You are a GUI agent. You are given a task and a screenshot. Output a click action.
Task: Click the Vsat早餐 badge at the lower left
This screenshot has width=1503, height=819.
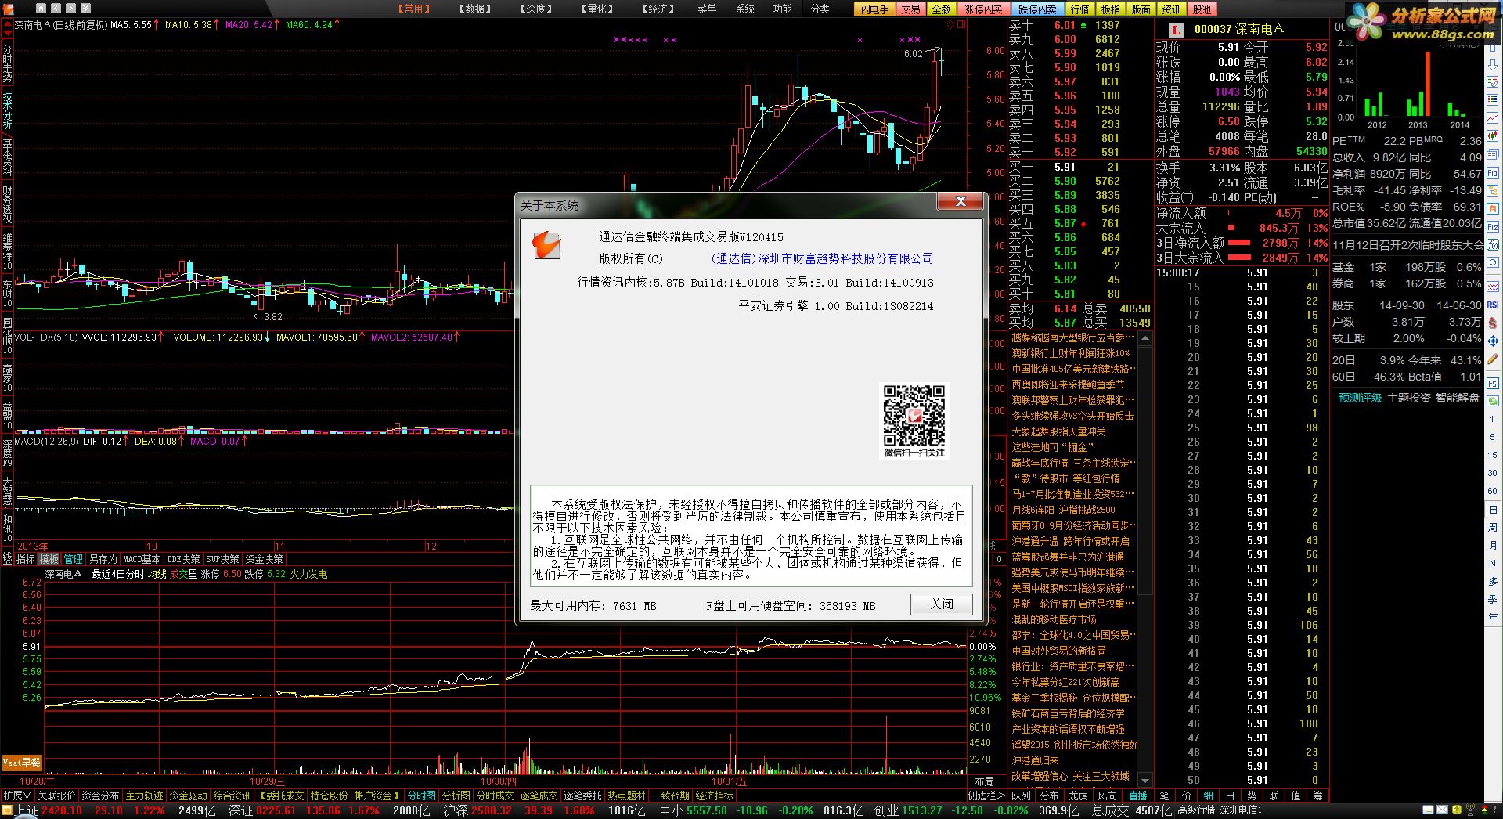(x=21, y=762)
